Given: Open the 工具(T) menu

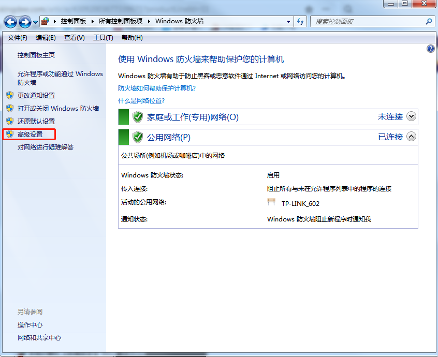Looking at the screenshot, I should 103,38.
